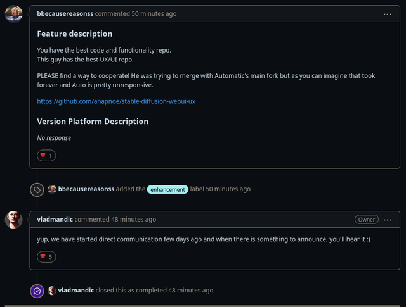Toggle heart reaction with count 1
The height and width of the screenshot is (307, 406).
(47, 155)
